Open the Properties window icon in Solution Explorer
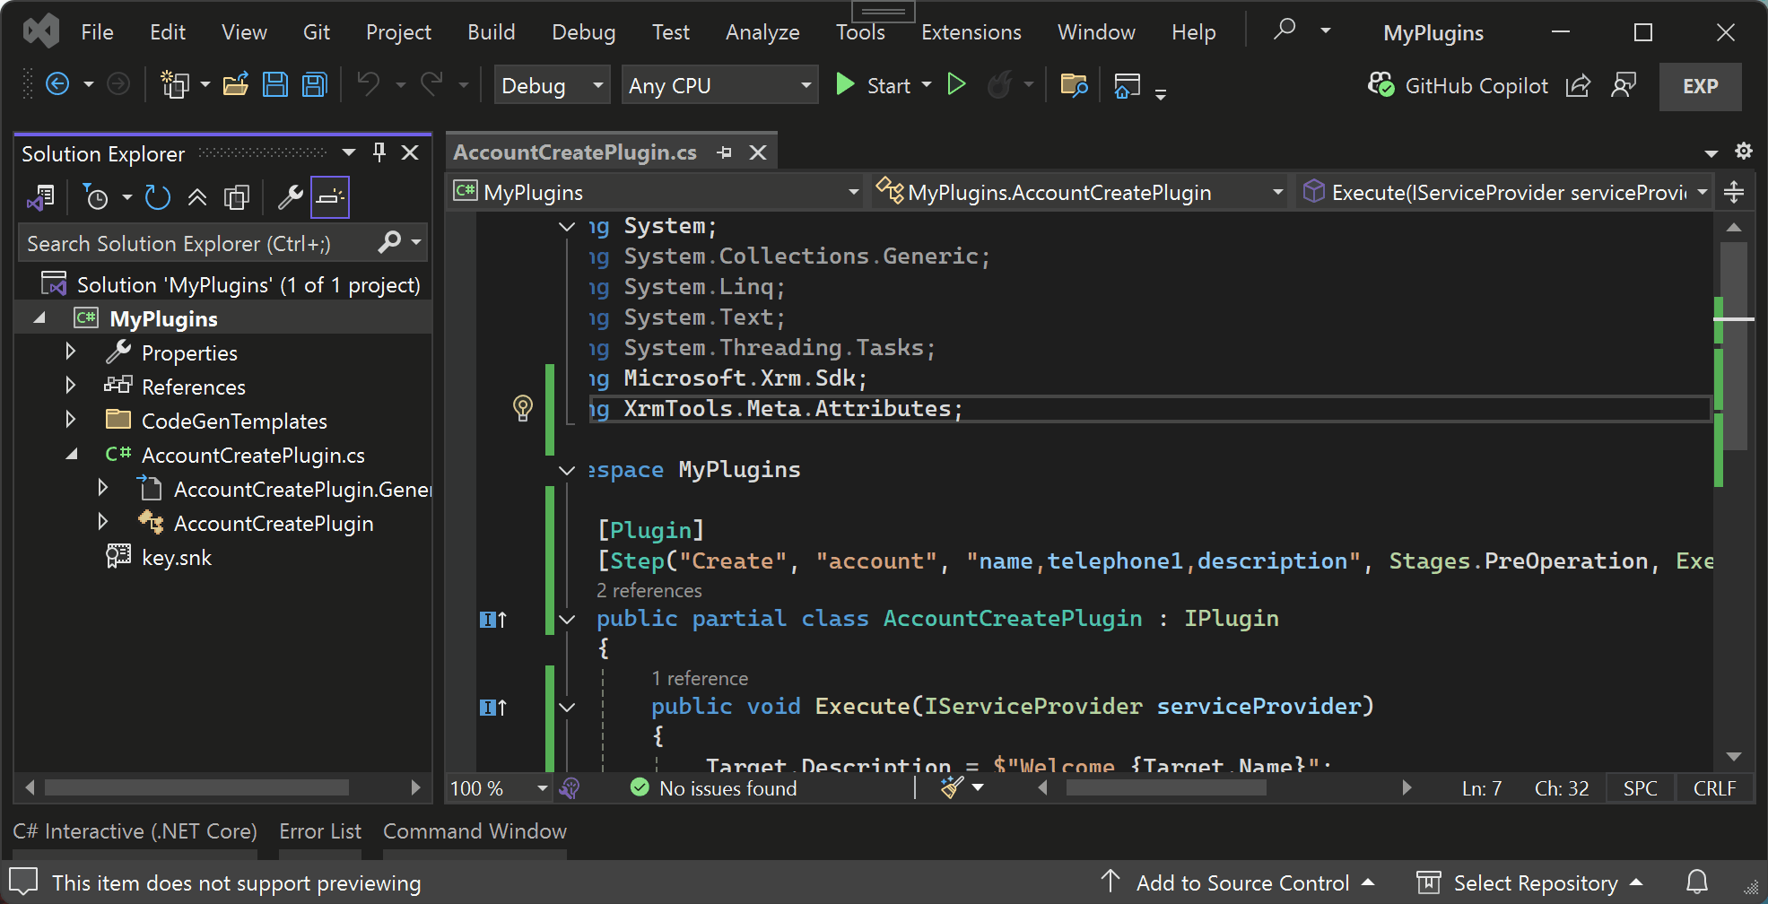Screen dimensions: 1768x904 click(x=289, y=197)
